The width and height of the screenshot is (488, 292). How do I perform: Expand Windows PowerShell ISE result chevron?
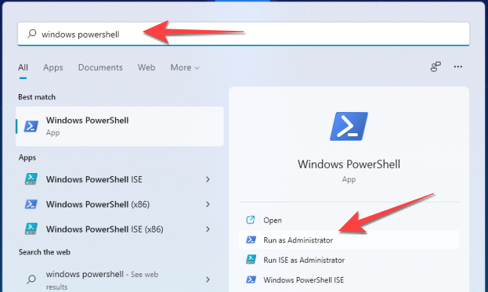pyautogui.click(x=208, y=179)
